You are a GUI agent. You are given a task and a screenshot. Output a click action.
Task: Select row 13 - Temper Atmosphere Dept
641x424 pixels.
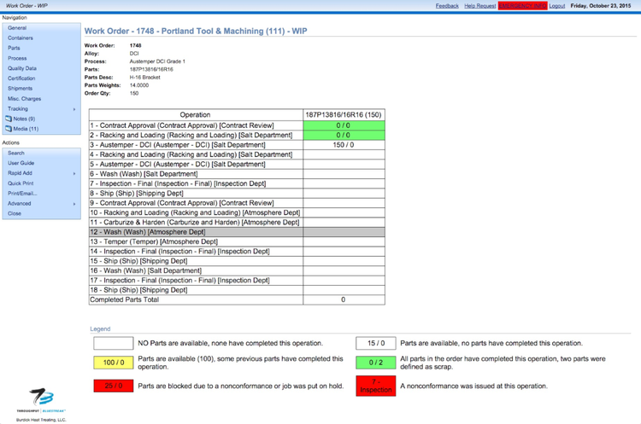(x=196, y=241)
